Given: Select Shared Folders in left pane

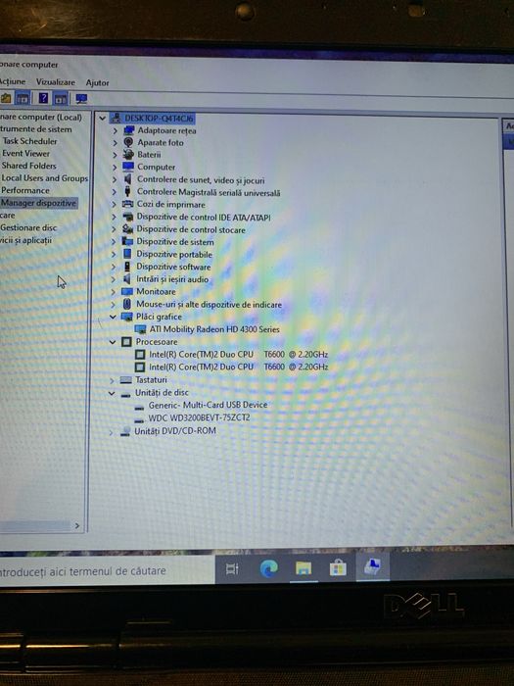Looking at the screenshot, I should tap(28, 166).
